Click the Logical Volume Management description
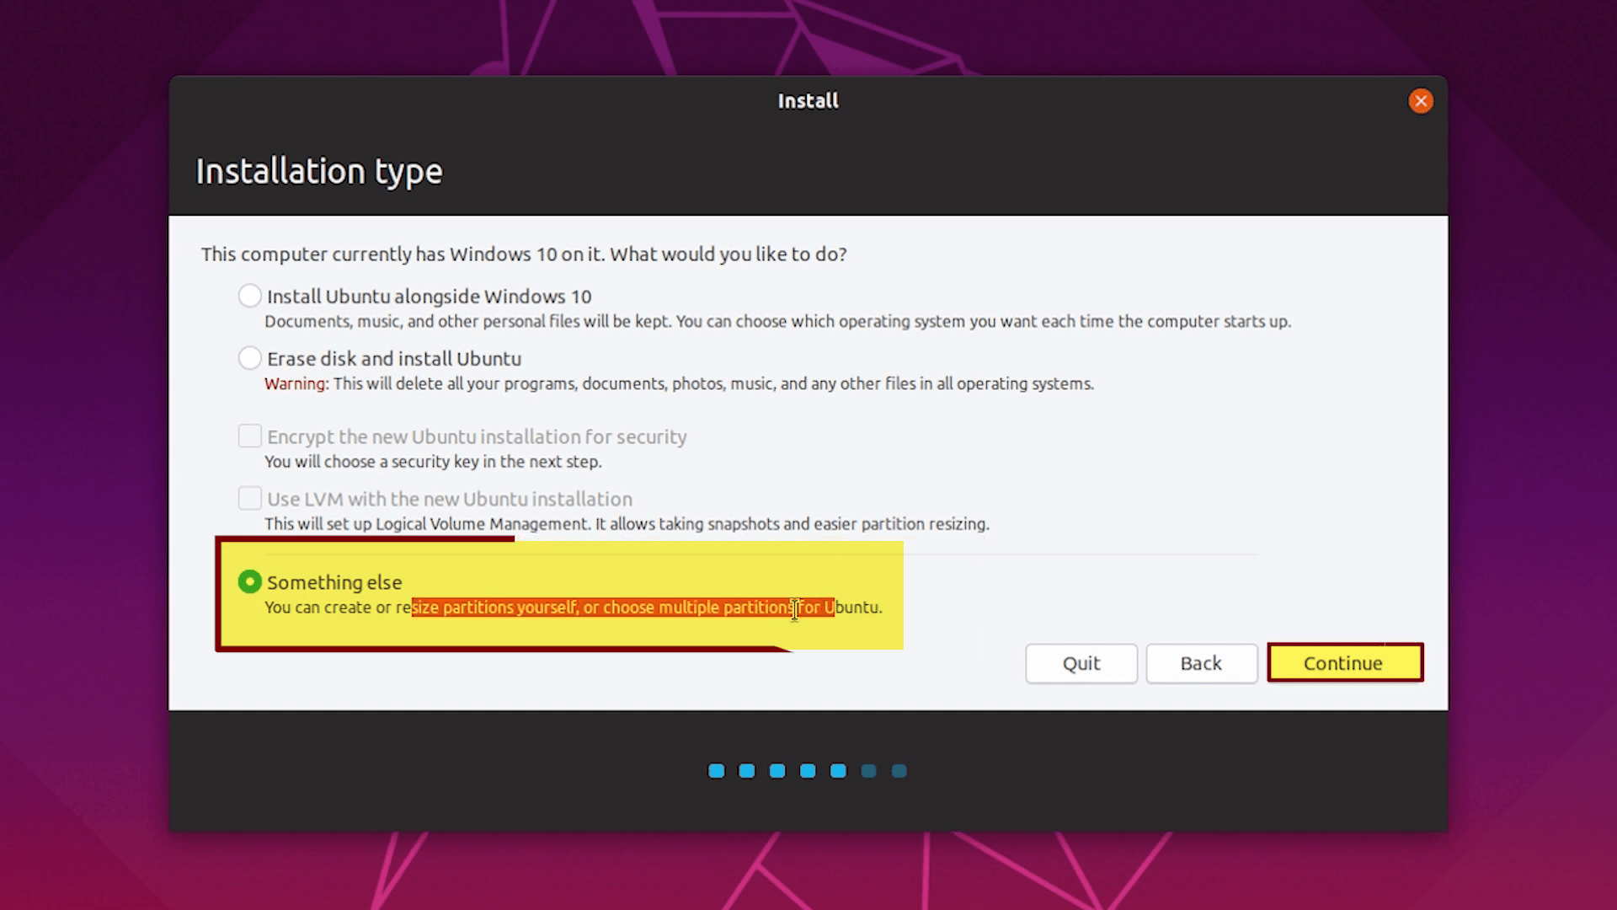This screenshot has height=910, width=1617. pyautogui.click(x=627, y=524)
